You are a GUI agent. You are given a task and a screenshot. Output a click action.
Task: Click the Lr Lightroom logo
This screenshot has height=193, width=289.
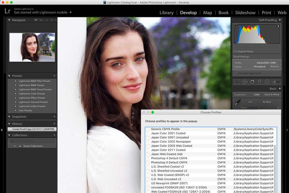pos(7,11)
